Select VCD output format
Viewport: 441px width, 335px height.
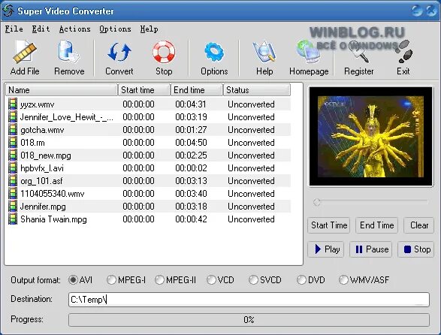click(x=211, y=280)
